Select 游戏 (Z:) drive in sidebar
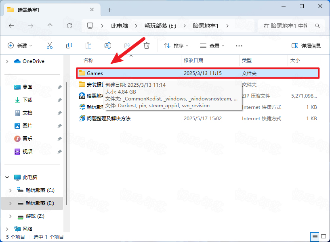330x242 pixels. click(x=35, y=216)
